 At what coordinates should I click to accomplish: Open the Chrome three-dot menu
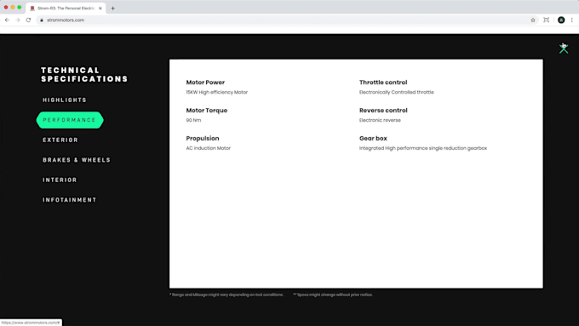[x=572, y=20]
